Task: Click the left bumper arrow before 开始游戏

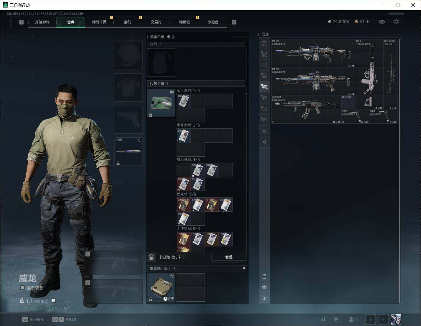Action: [21, 22]
